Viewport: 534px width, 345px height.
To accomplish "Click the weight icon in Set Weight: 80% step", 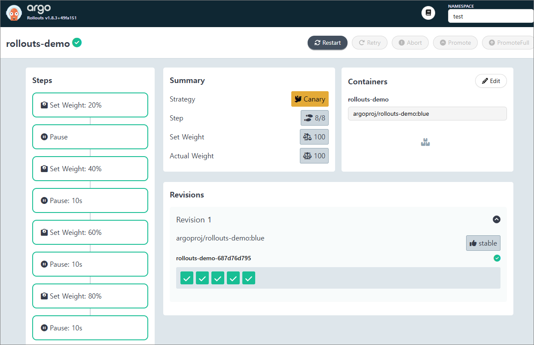I will (44, 296).
